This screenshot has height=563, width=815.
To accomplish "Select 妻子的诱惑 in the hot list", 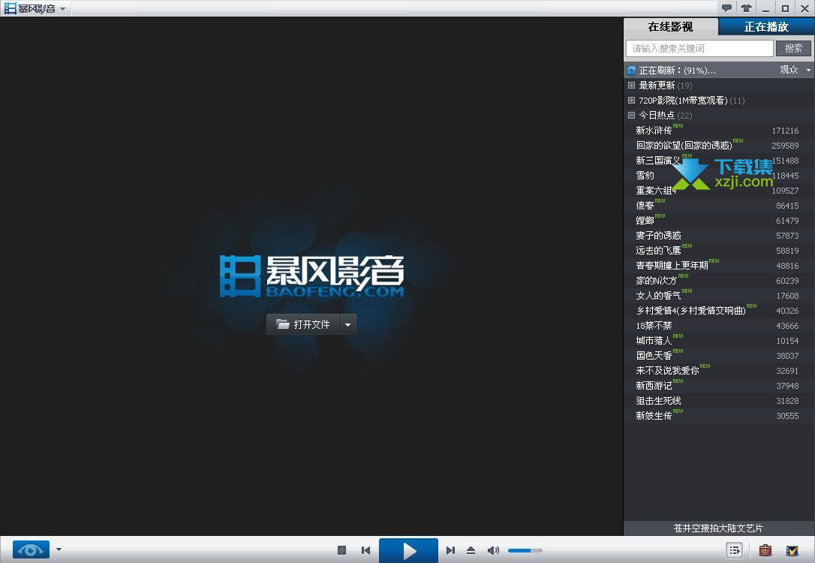I will (x=659, y=236).
